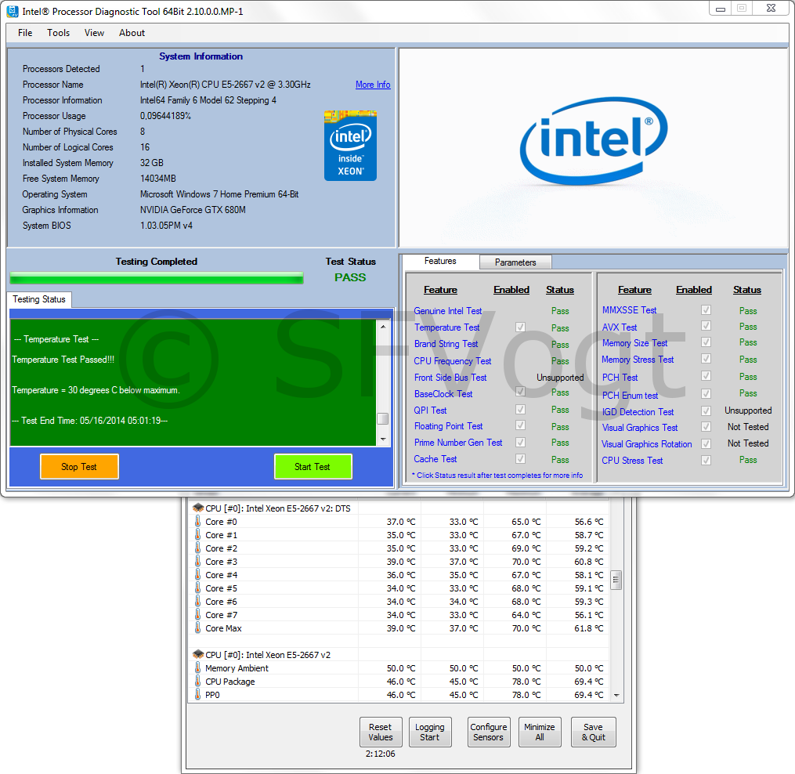Image resolution: width=795 pixels, height=774 pixels.
Task: Click thermometer icon for Core #6
Action: click(x=197, y=601)
